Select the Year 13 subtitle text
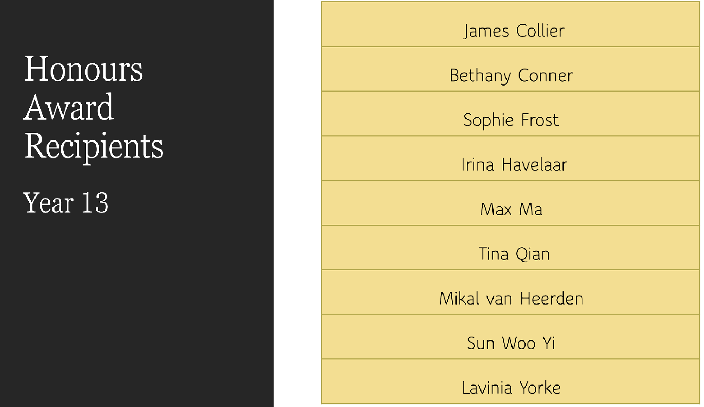The image size is (704, 407). point(66,203)
